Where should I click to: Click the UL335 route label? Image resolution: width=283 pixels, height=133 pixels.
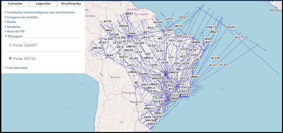pyautogui.click(x=224, y=65)
